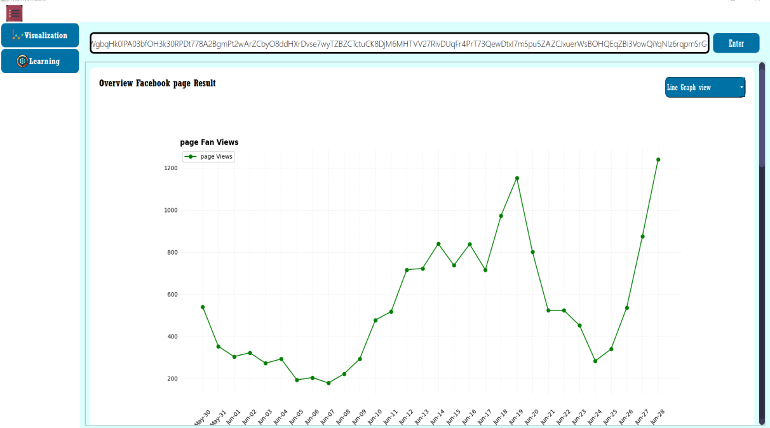Click the 1000 y-axis label
Image resolution: width=770 pixels, height=428 pixels.
coord(170,210)
